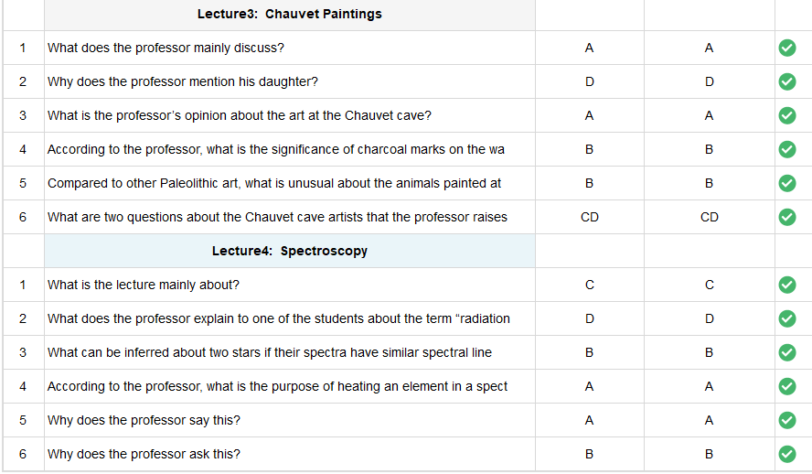The height and width of the screenshot is (474, 812).
Task: Click green checkmark beside daughter question
Action: [786, 81]
